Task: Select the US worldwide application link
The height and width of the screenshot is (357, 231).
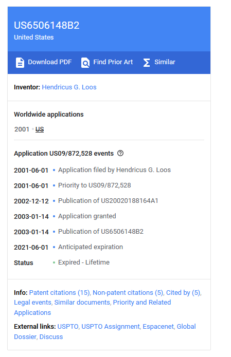Action: click(40, 129)
